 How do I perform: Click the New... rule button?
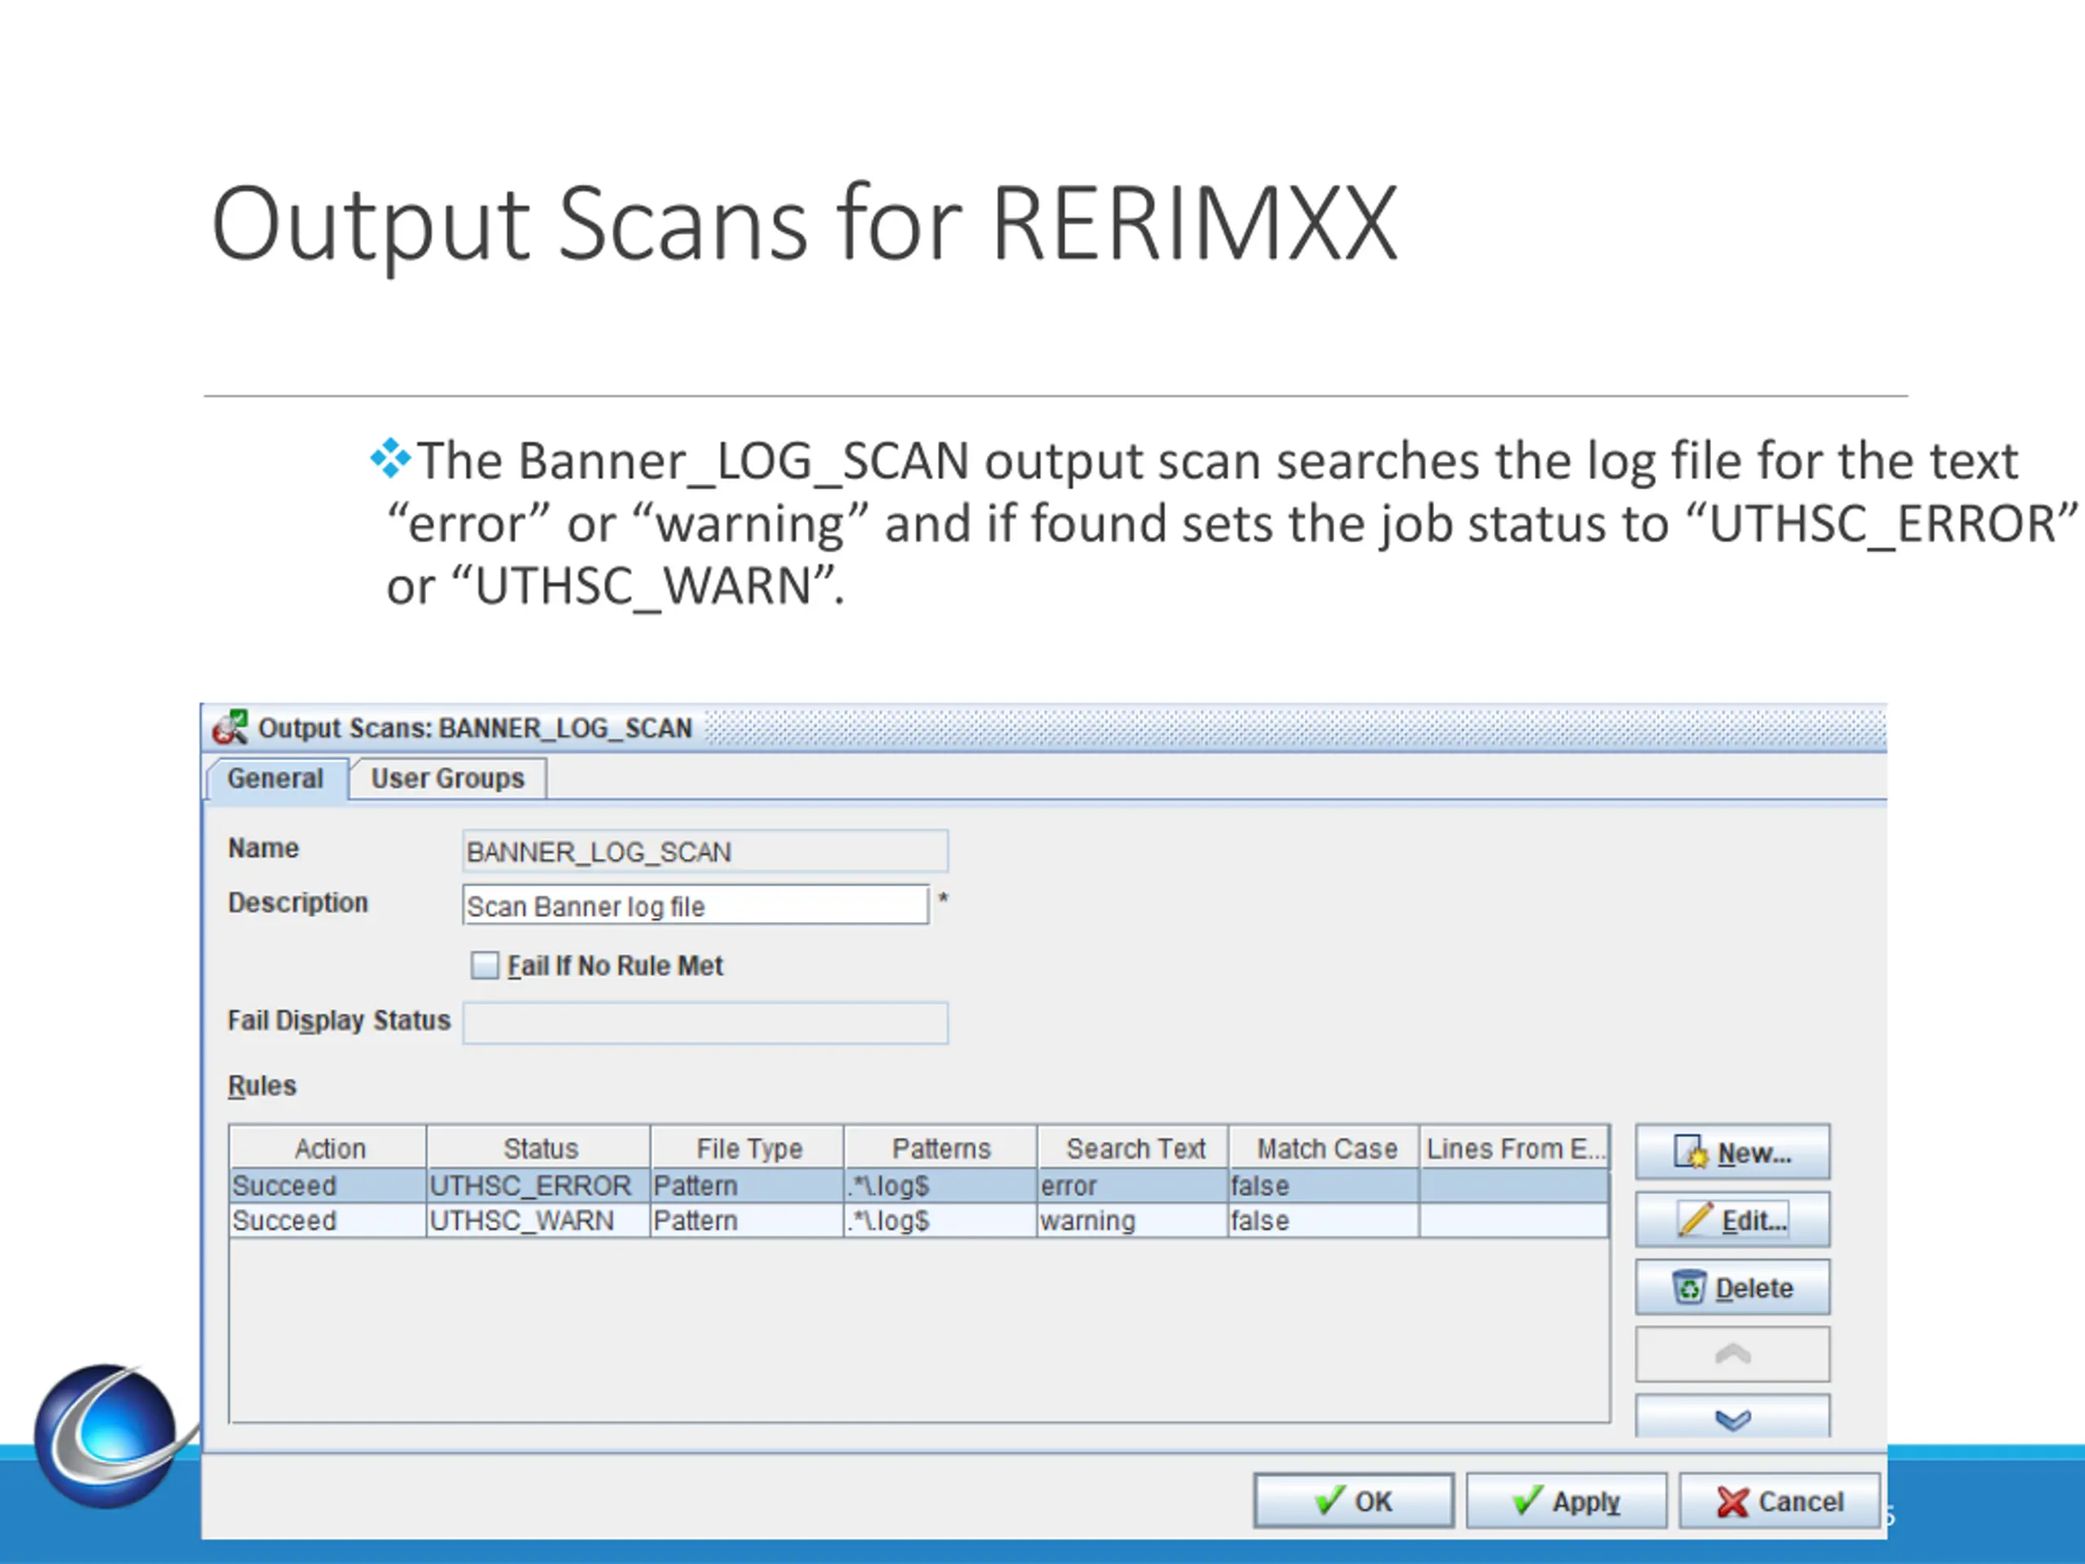point(1732,1152)
